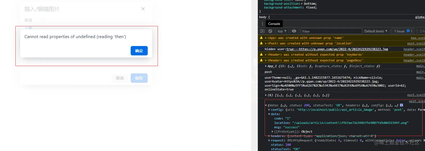Expand the config property
Screen dimensions: 425x151
pos(269,110)
